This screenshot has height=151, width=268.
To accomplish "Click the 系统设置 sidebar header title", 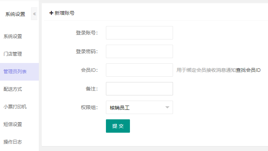I will (15, 14).
